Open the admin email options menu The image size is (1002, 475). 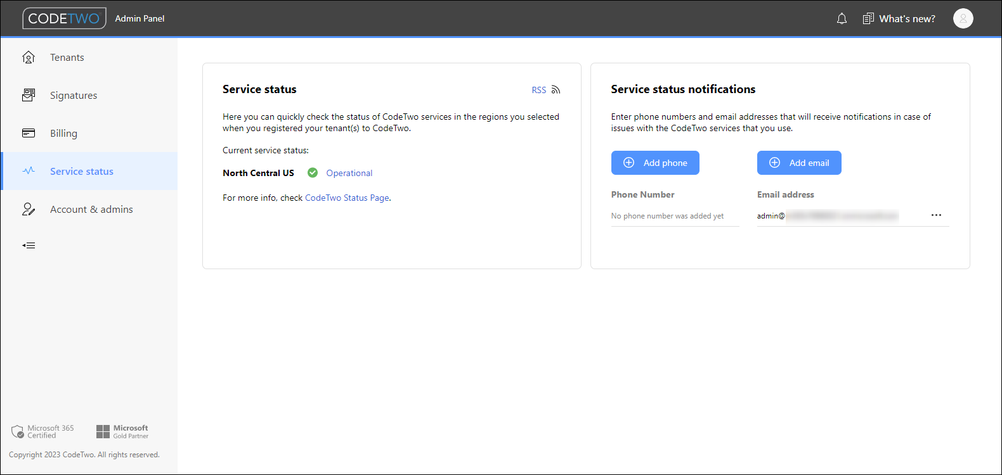[936, 215]
